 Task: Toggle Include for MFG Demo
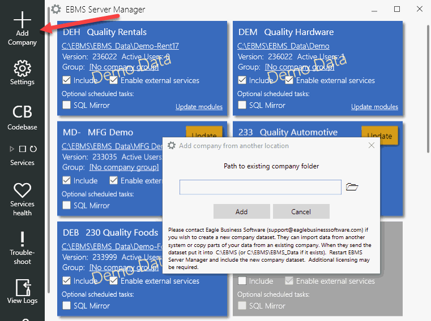click(66, 180)
